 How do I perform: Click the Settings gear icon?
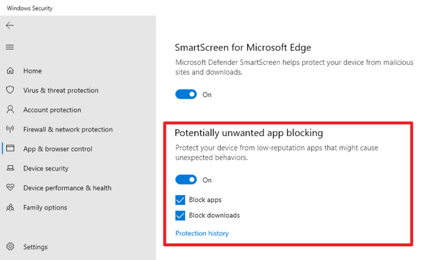tap(10, 247)
